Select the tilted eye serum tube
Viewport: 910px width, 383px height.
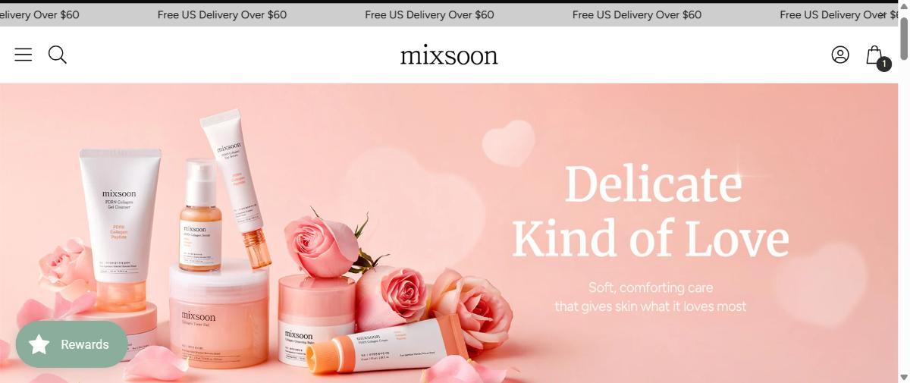click(x=237, y=186)
